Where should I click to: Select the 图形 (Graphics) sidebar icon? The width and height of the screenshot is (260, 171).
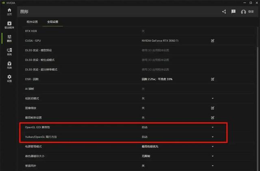[x=9, y=38]
